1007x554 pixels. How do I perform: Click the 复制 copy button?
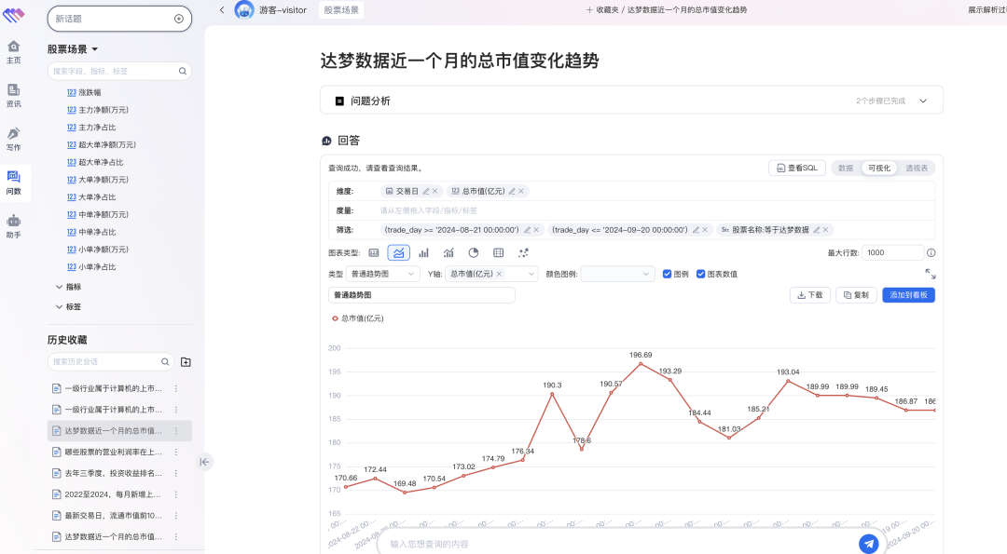(856, 295)
